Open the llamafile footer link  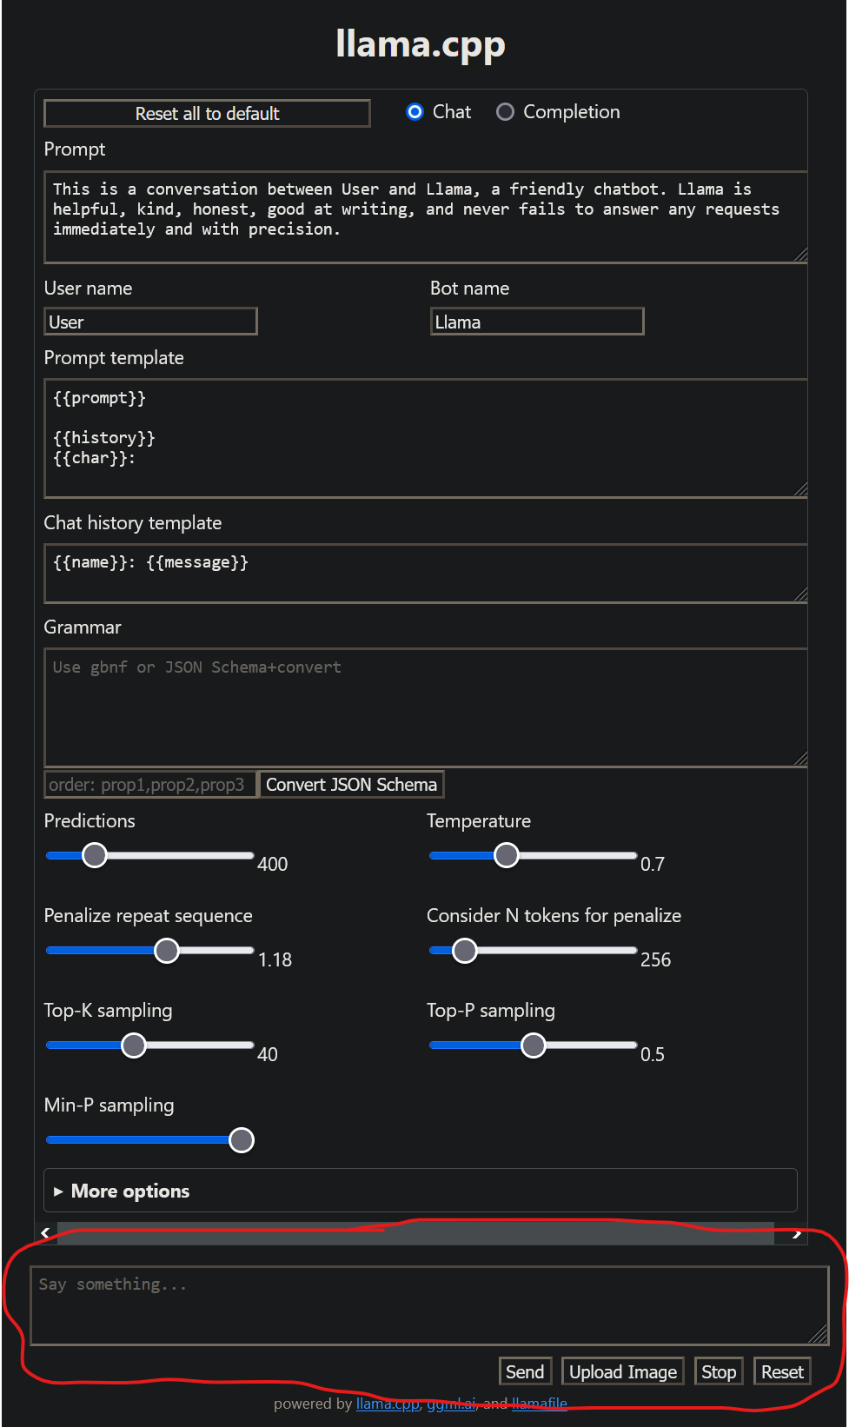click(540, 1404)
